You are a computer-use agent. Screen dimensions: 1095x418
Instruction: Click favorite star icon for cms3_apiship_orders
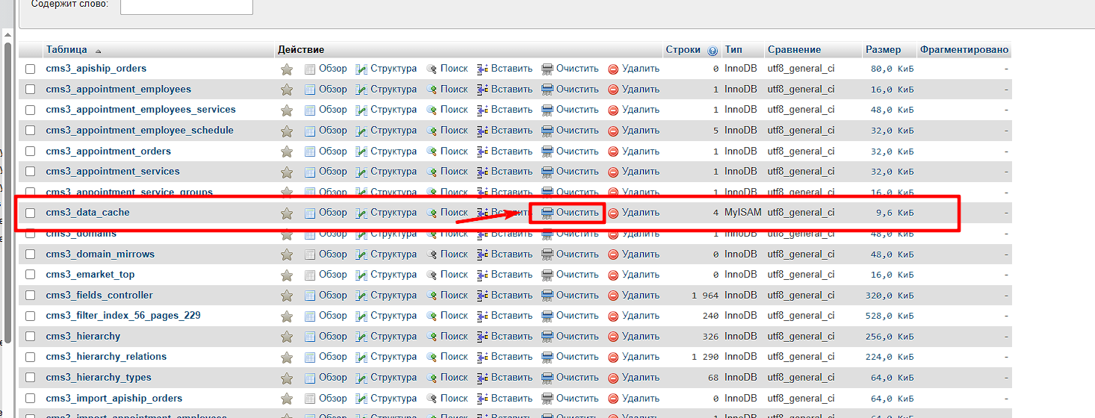coord(286,69)
